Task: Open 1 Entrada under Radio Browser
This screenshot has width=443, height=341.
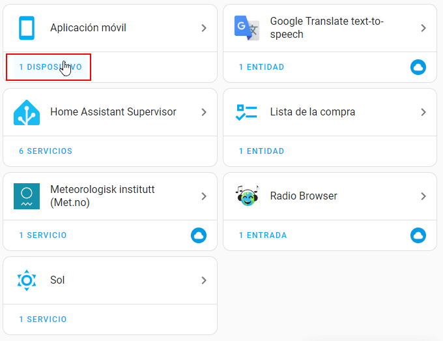Action: [x=263, y=235]
